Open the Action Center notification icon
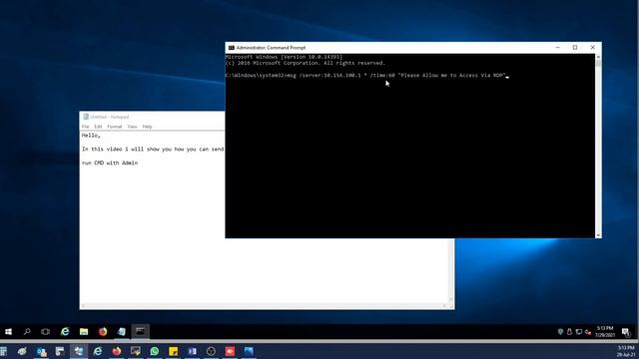 (x=626, y=332)
